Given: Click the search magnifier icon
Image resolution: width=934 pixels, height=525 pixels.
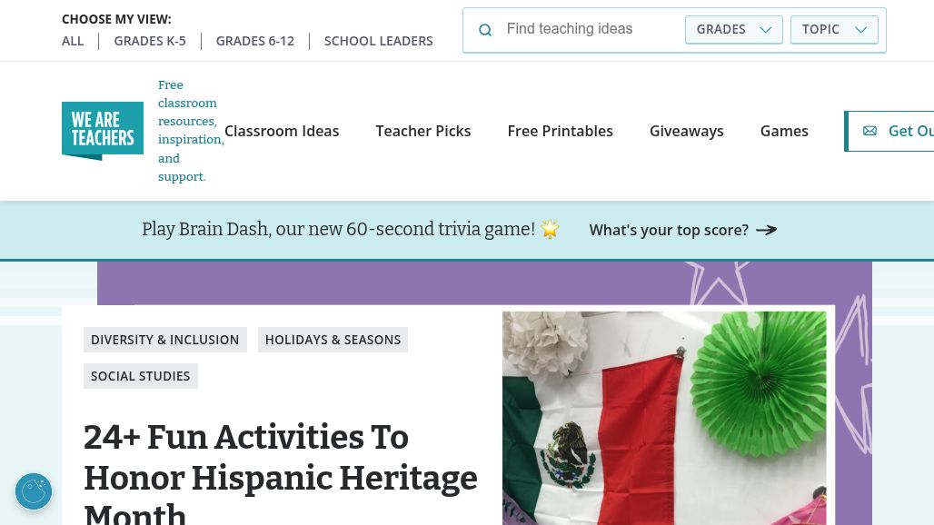Looking at the screenshot, I should 485,30.
